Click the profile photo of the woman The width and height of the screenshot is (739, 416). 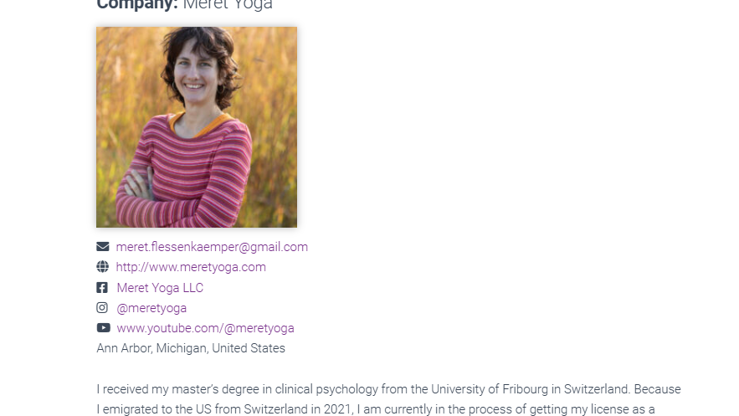[x=197, y=127]
